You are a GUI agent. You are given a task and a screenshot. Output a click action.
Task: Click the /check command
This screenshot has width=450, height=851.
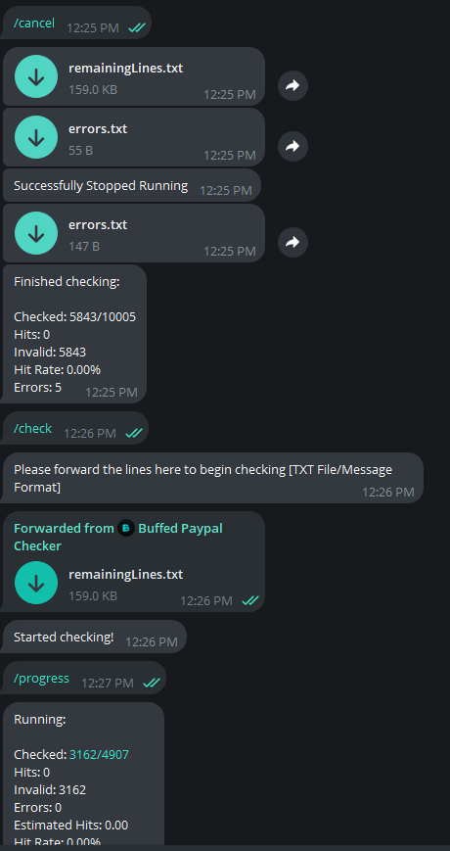pyautogui.click(x=33, y=428)
